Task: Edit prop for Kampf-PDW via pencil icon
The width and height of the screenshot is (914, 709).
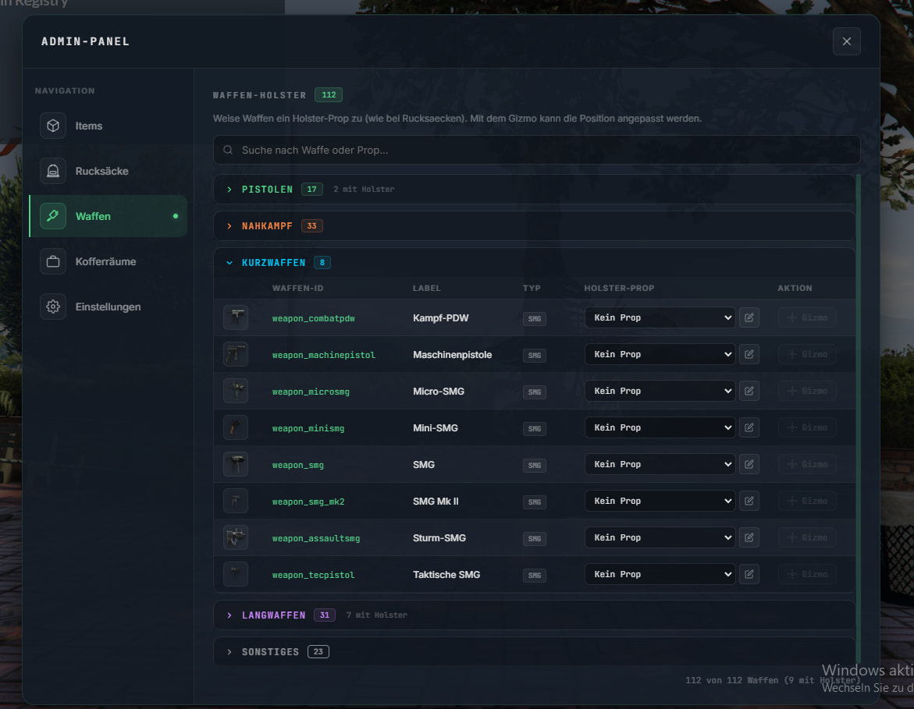Action: pos(749,317)
